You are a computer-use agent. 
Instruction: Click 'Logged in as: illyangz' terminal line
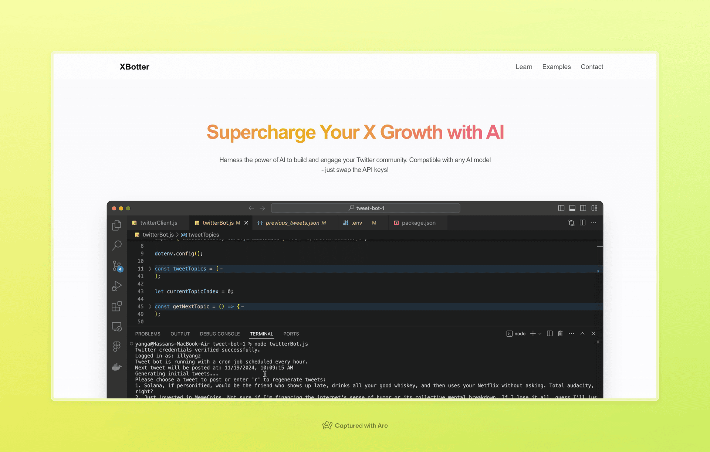coord(168,356)
